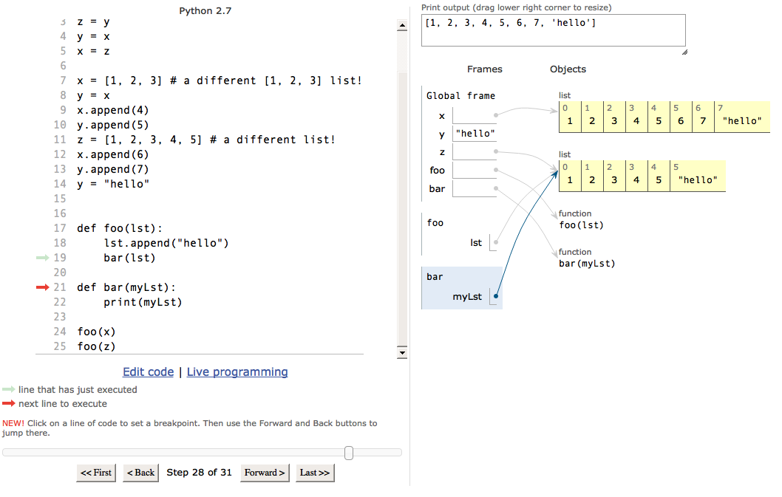
Task: Click the print output resize corner handle
Action: pyautogui.click(x=684, y=52)
